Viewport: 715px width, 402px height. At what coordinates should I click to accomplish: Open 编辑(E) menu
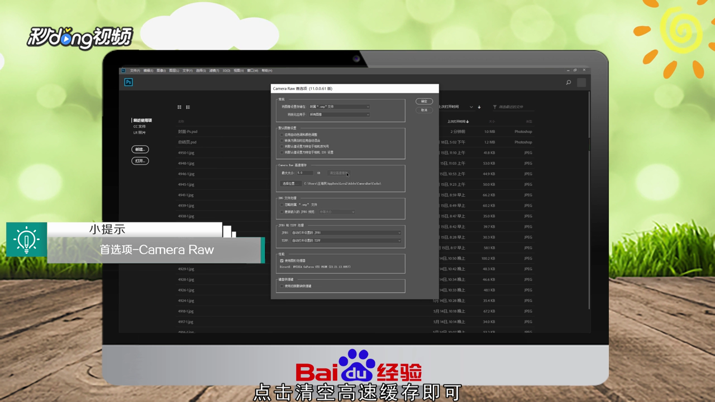(x=148, y=70)
